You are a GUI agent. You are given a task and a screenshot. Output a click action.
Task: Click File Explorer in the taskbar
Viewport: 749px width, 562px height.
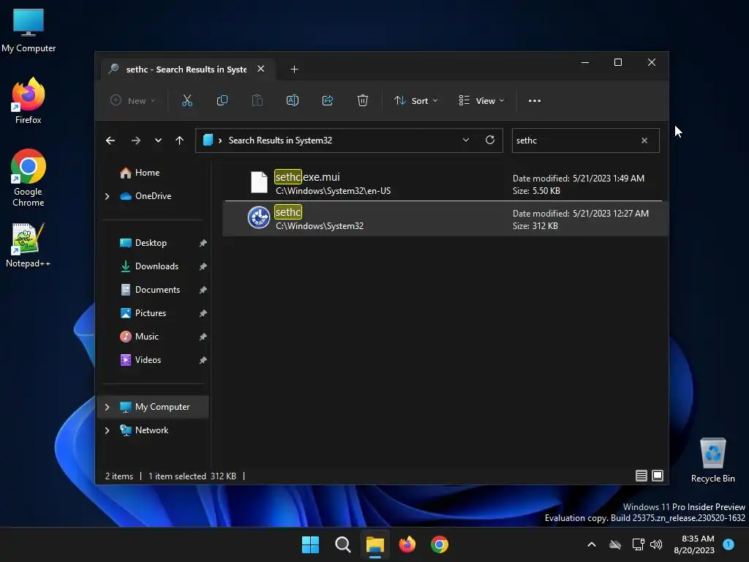click(x=375, y=544)
